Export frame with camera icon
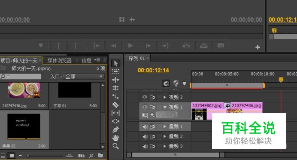 (x=221, y=46)
